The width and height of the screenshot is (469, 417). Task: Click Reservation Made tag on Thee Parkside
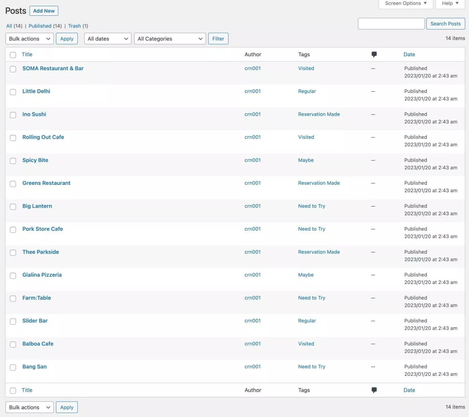319,252
